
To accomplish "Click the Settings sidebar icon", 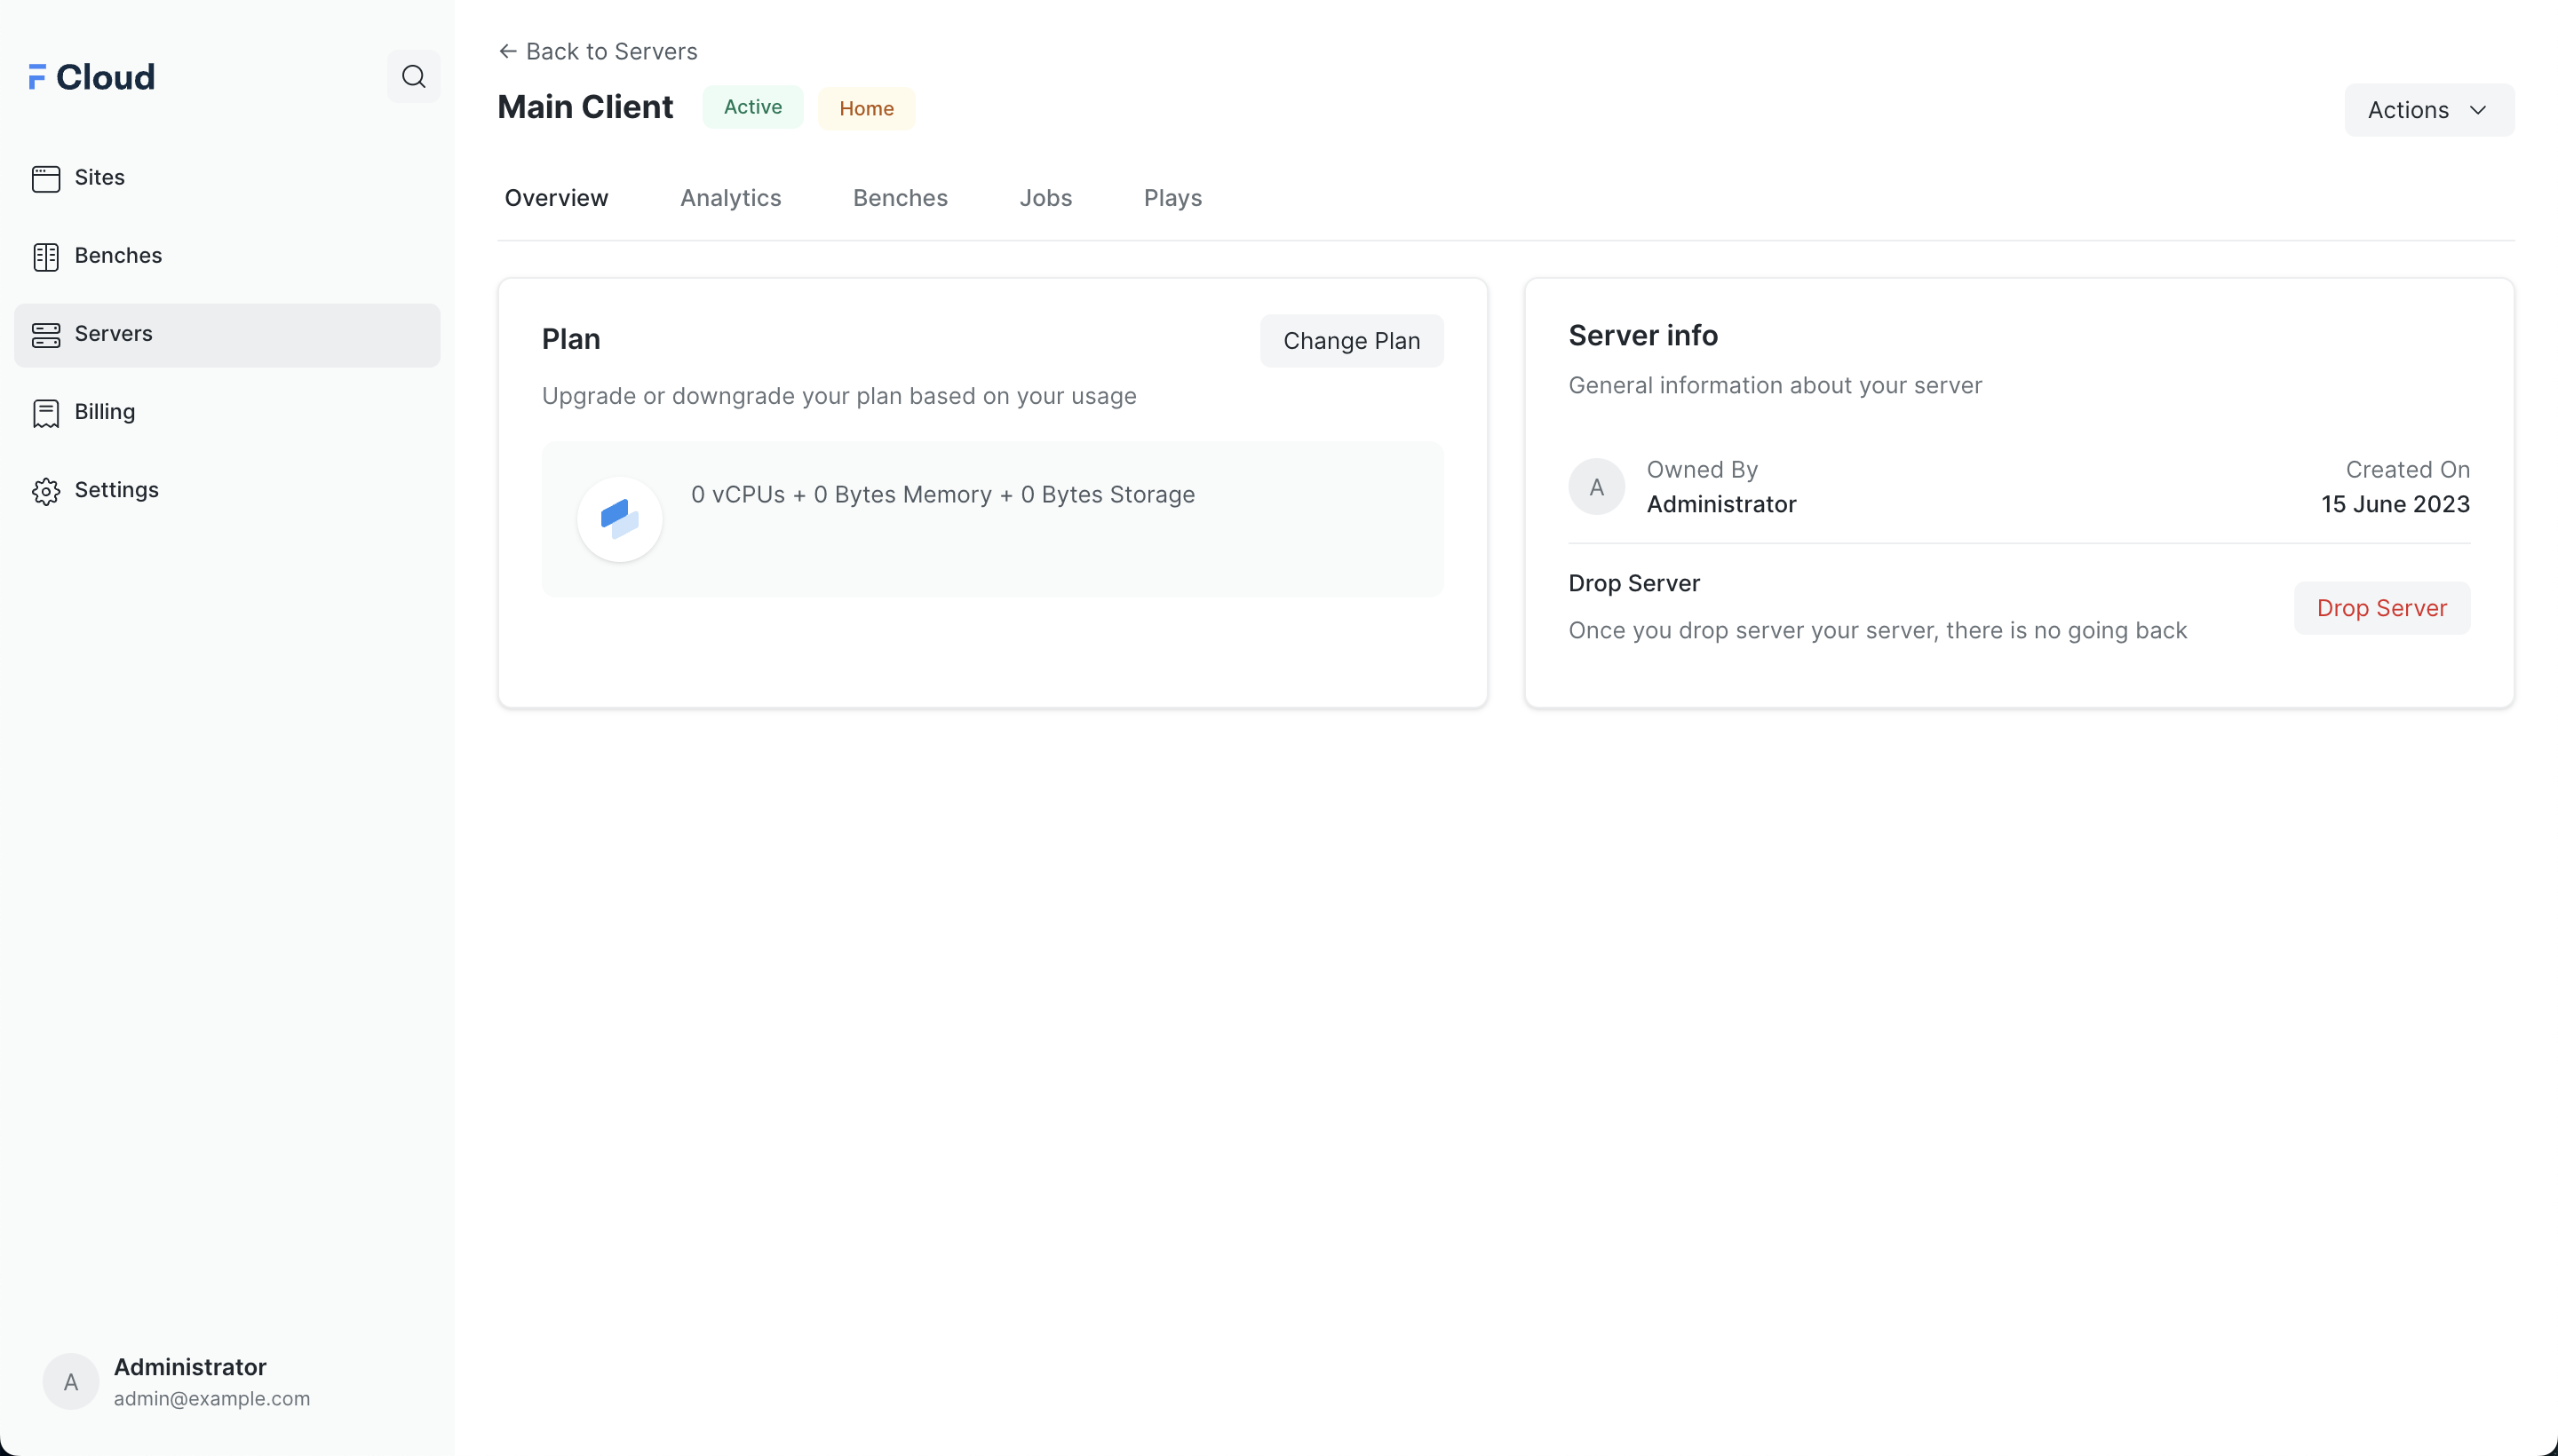I will point(45,490).
